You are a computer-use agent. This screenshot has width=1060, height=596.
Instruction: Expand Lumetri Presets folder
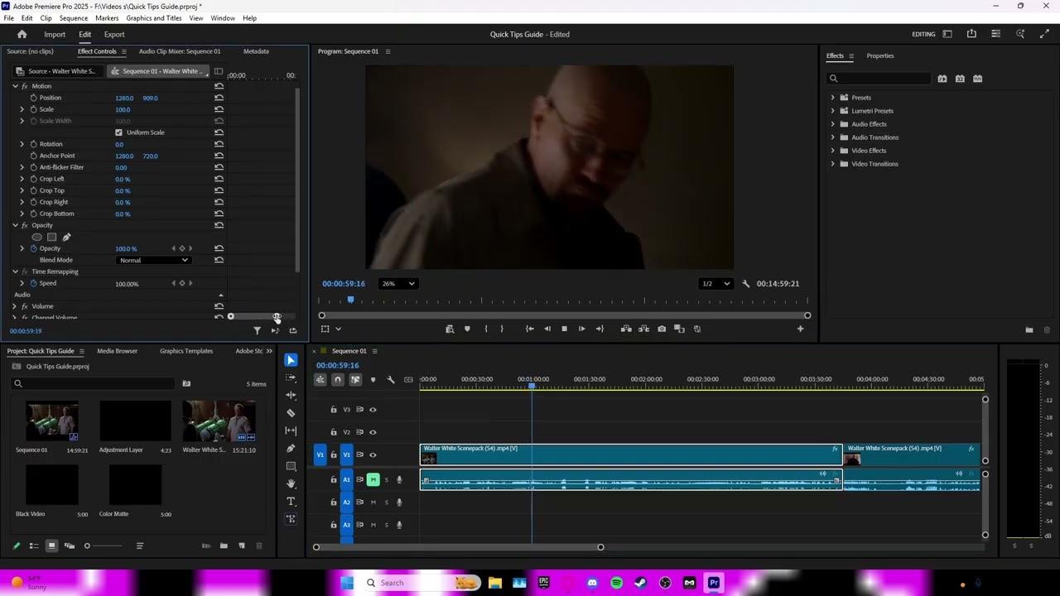click(833, 111)
